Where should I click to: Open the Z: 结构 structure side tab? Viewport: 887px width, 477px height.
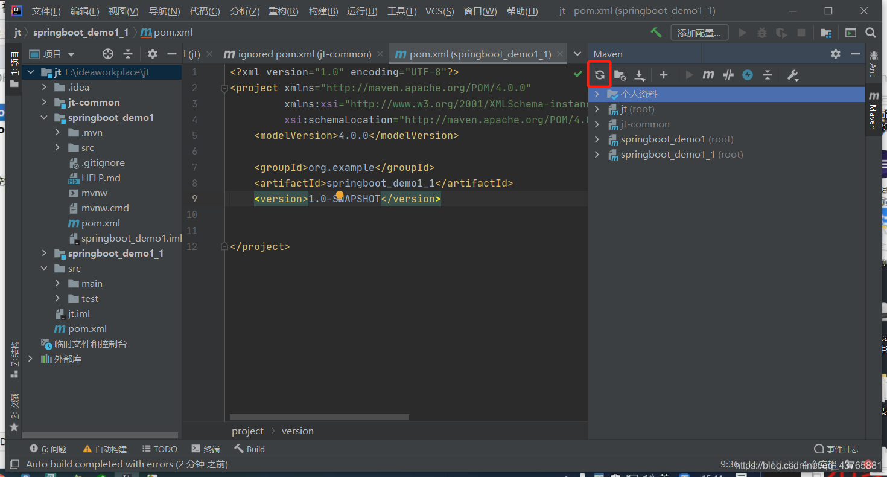click(x=14, y=360)
